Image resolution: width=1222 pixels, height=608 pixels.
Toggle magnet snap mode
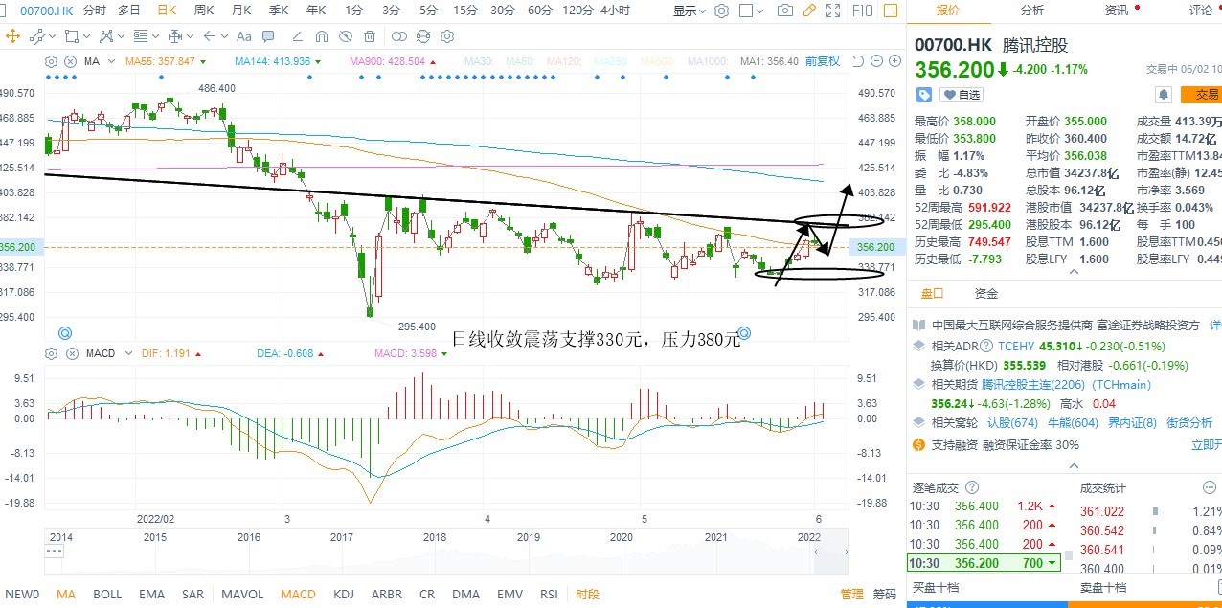[x=322, y=36]
